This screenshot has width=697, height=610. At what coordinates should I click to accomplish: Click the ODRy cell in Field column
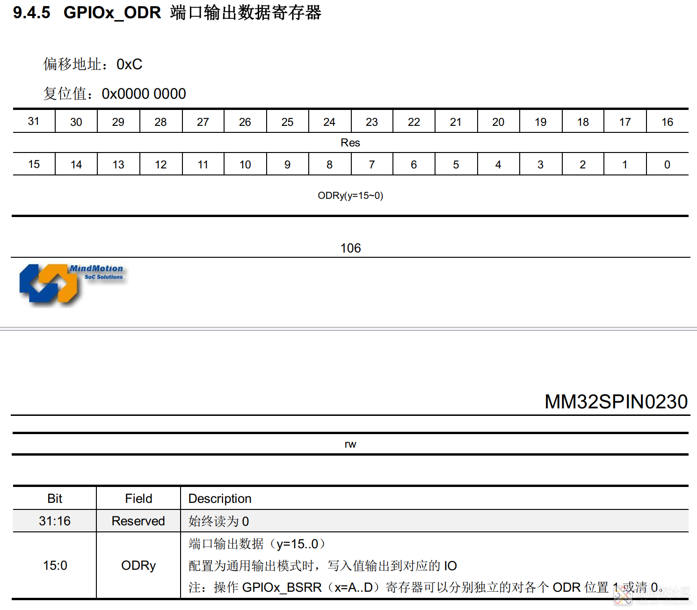point(138,566)
